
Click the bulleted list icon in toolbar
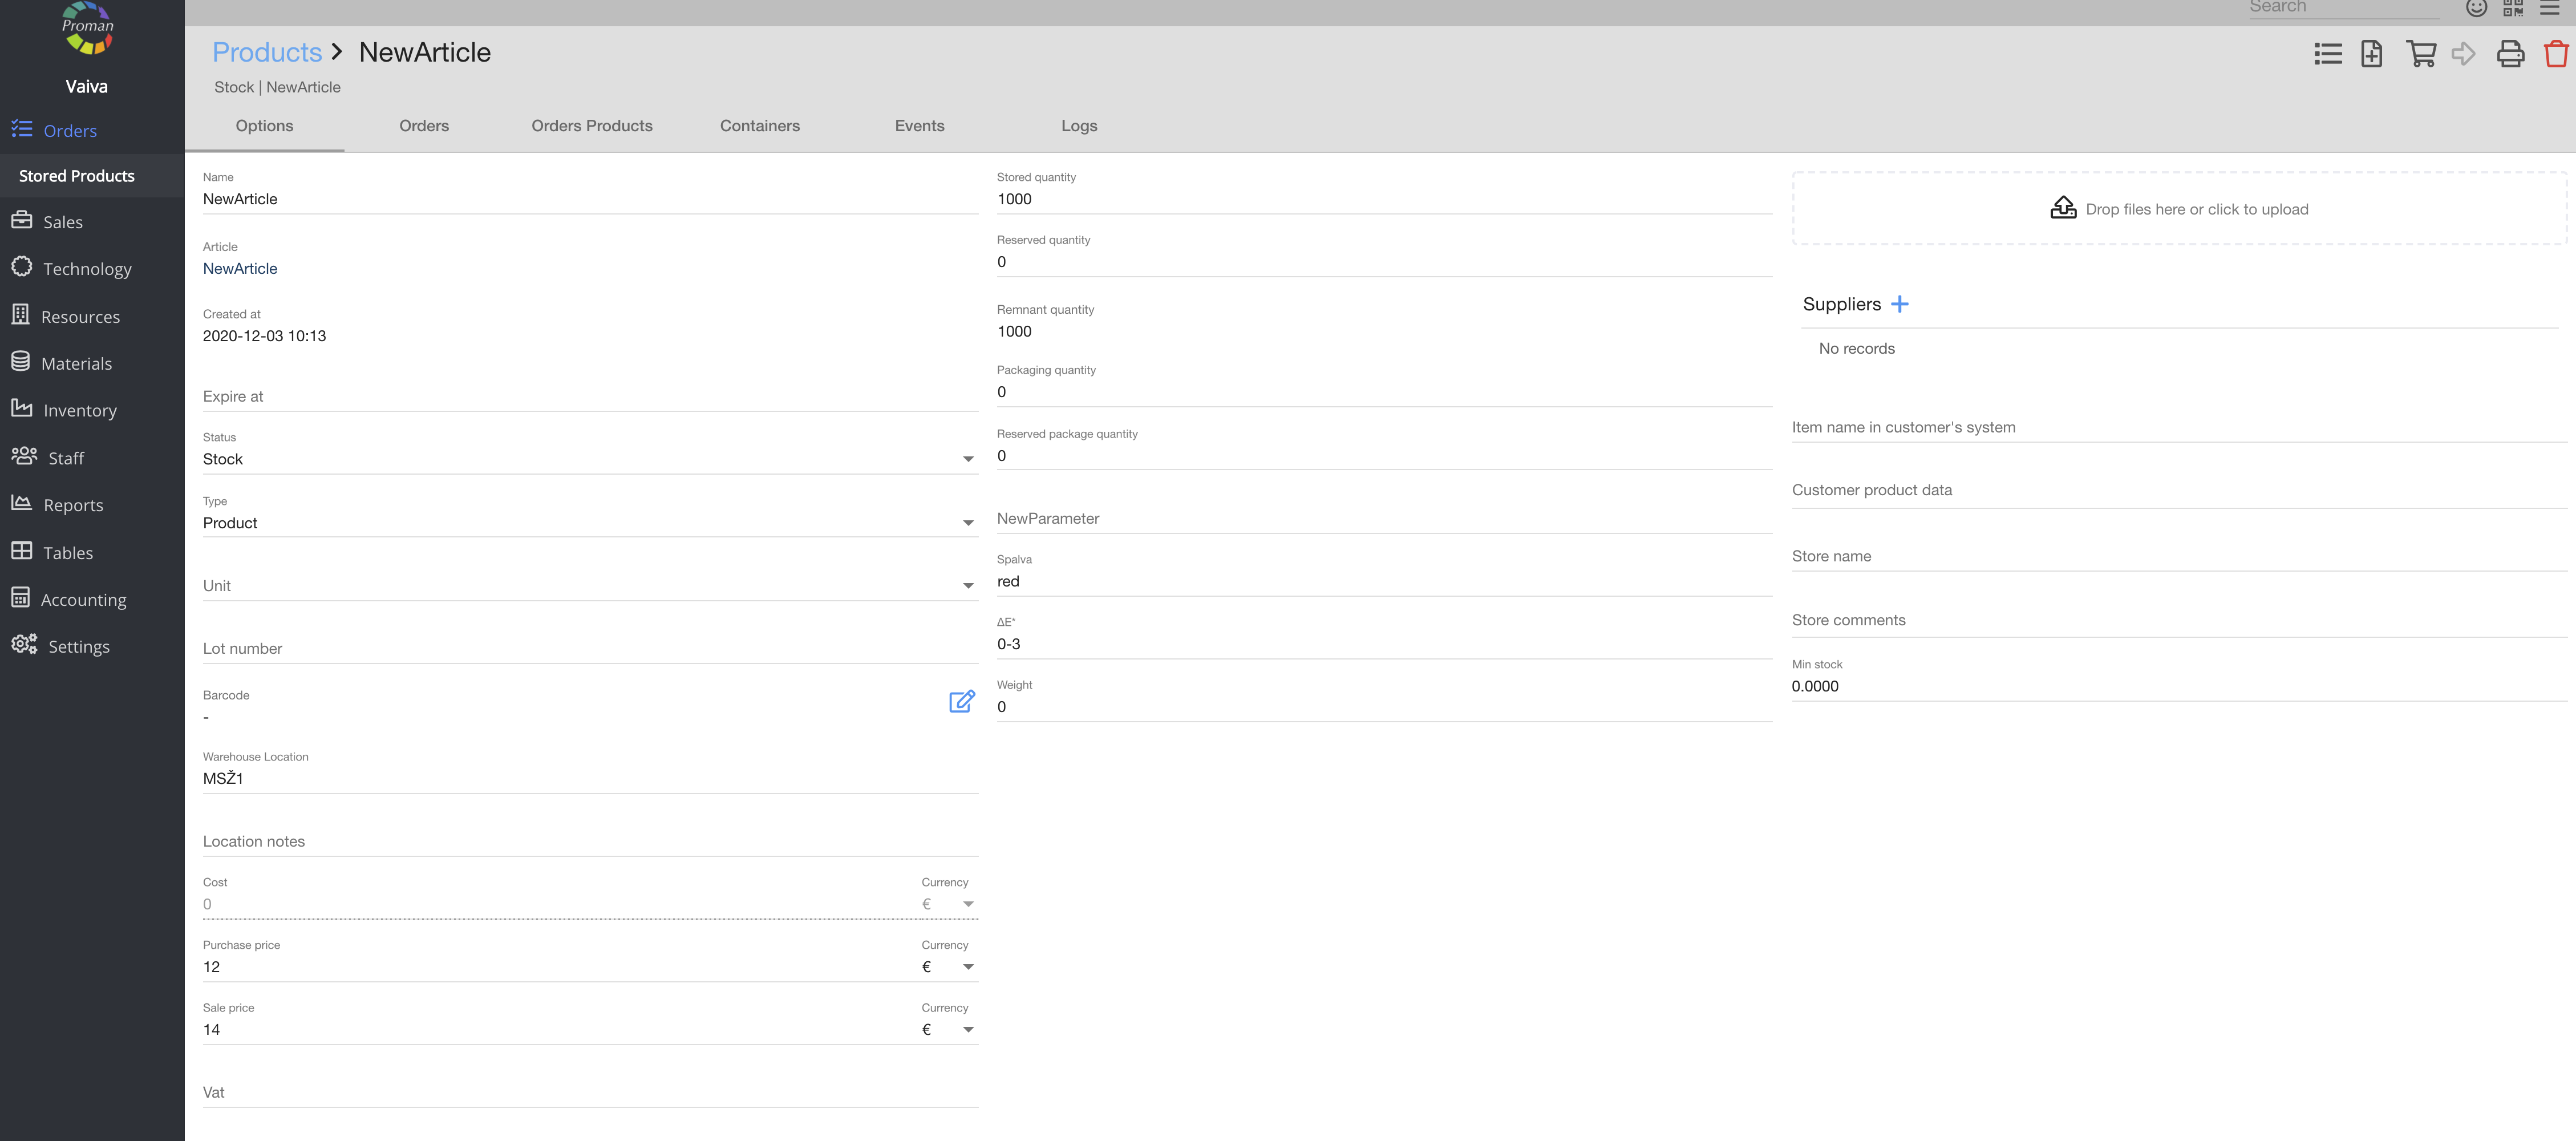(x=2327, y=54)
